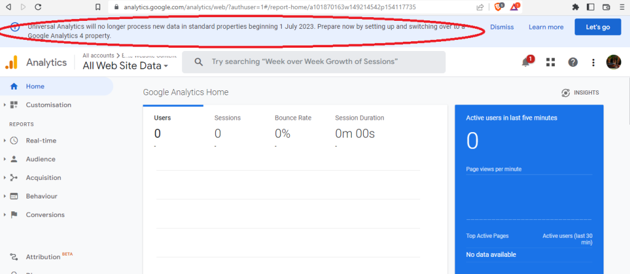
Task: Click the notifications bell icon
Action: coord(526,62)
